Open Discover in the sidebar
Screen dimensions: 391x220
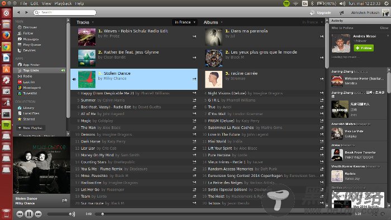click(x=30, y=27)
